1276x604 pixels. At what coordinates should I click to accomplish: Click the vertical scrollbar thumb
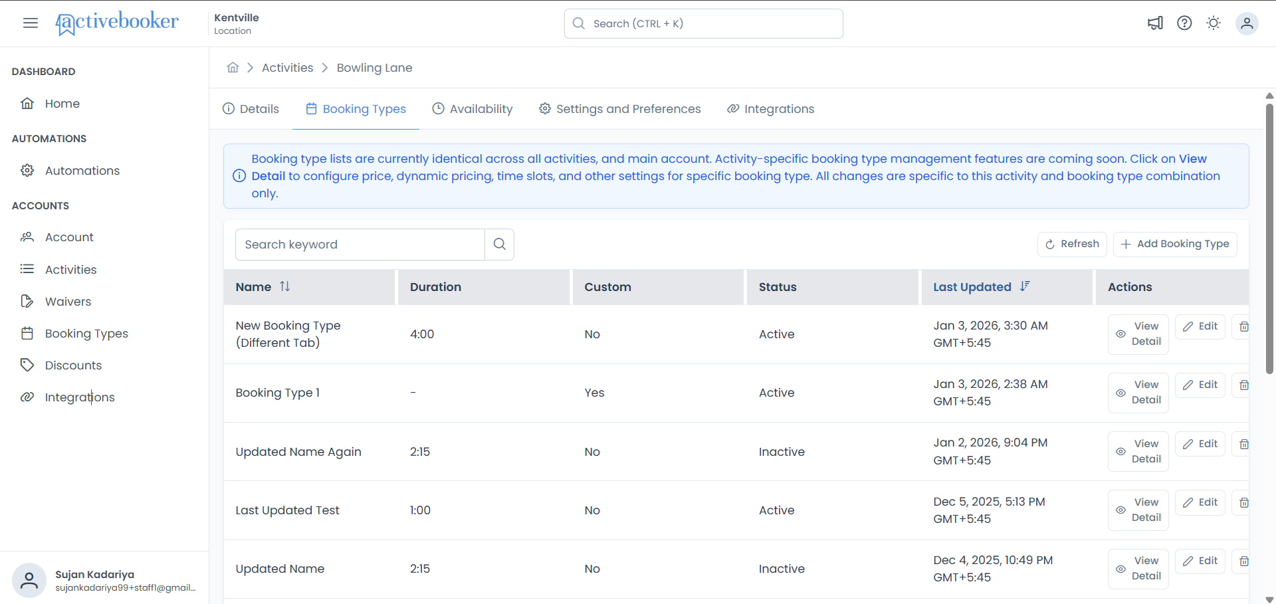tap(1269, 238)
